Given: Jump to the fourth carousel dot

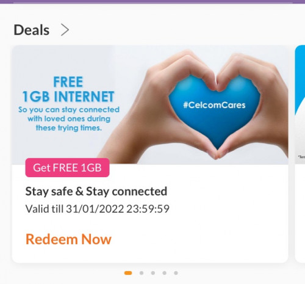Looking at the screenshot, I should click(165, 273).
